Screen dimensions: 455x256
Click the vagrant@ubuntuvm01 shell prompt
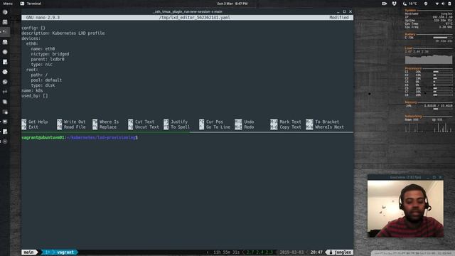80,137
